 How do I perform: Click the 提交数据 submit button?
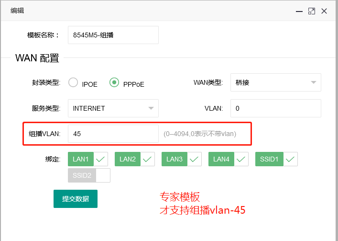click(75, 199)
